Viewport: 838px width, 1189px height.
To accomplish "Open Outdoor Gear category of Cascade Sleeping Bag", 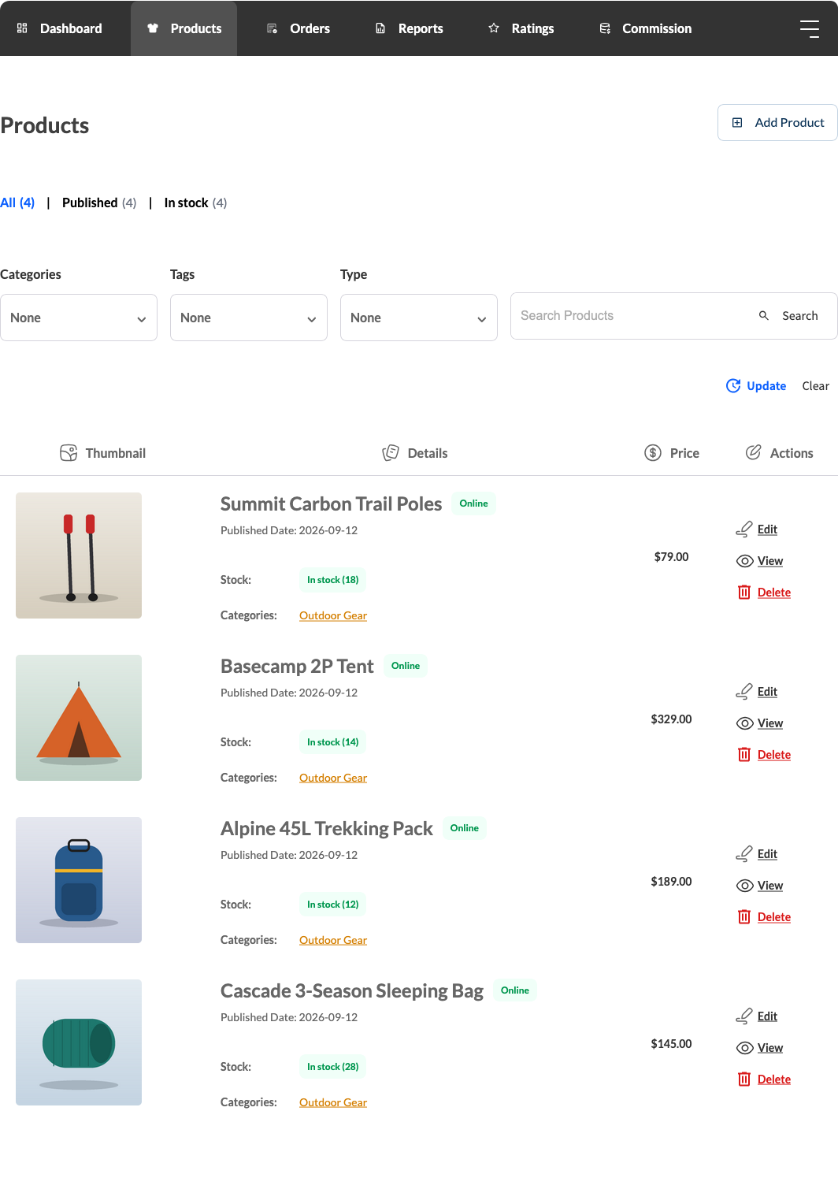I will click(x=333, y=1102).
